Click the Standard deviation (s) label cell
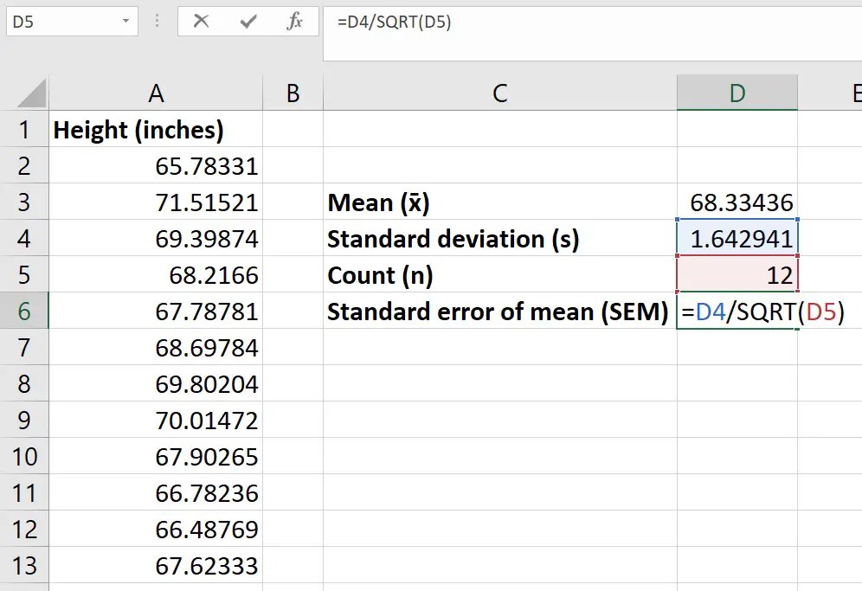 499,238
